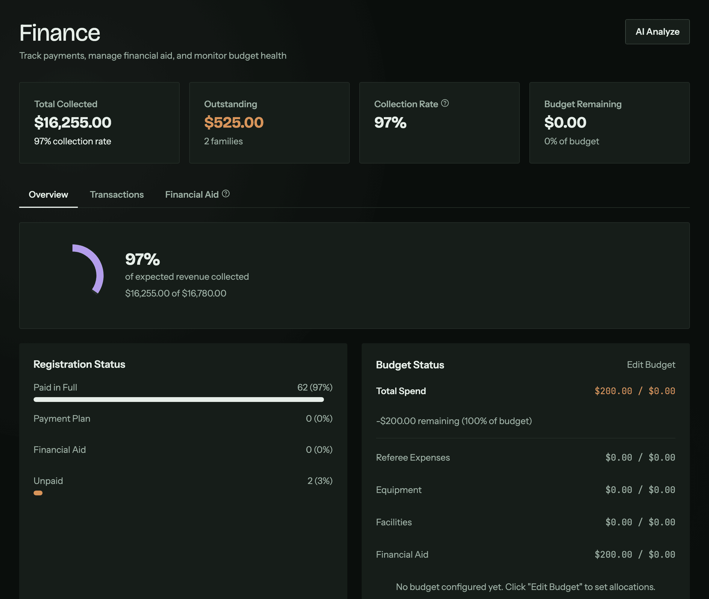Switch to the Transactions tab
The image size is (709, 599).
pyautogui.click(x=117, y=195)
